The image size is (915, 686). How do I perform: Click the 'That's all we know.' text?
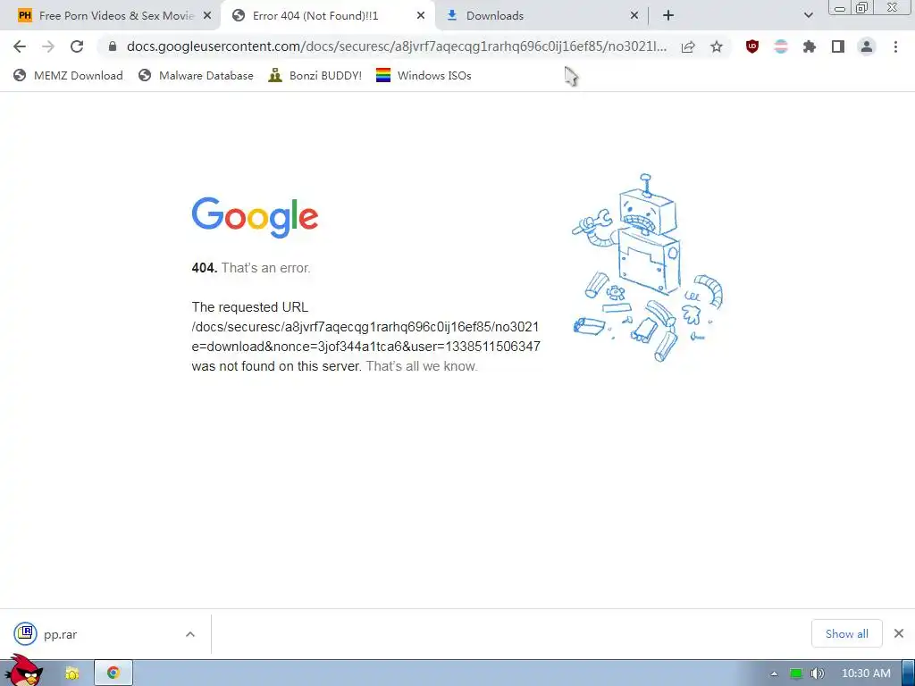[x=422, y=366]
